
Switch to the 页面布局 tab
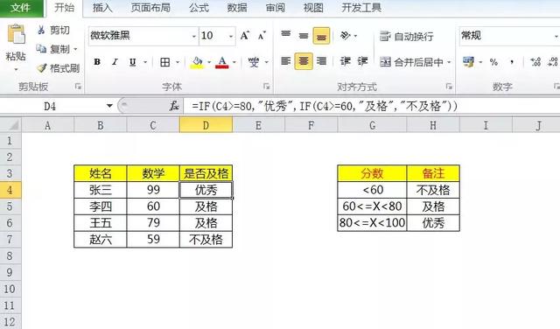coord(150,8)
